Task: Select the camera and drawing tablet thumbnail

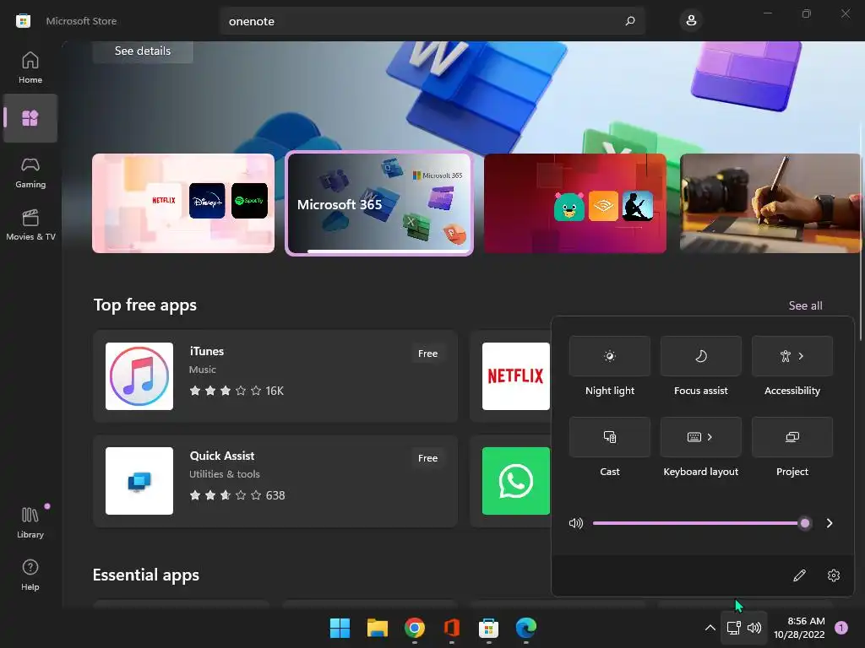Action: coord(770,203)
